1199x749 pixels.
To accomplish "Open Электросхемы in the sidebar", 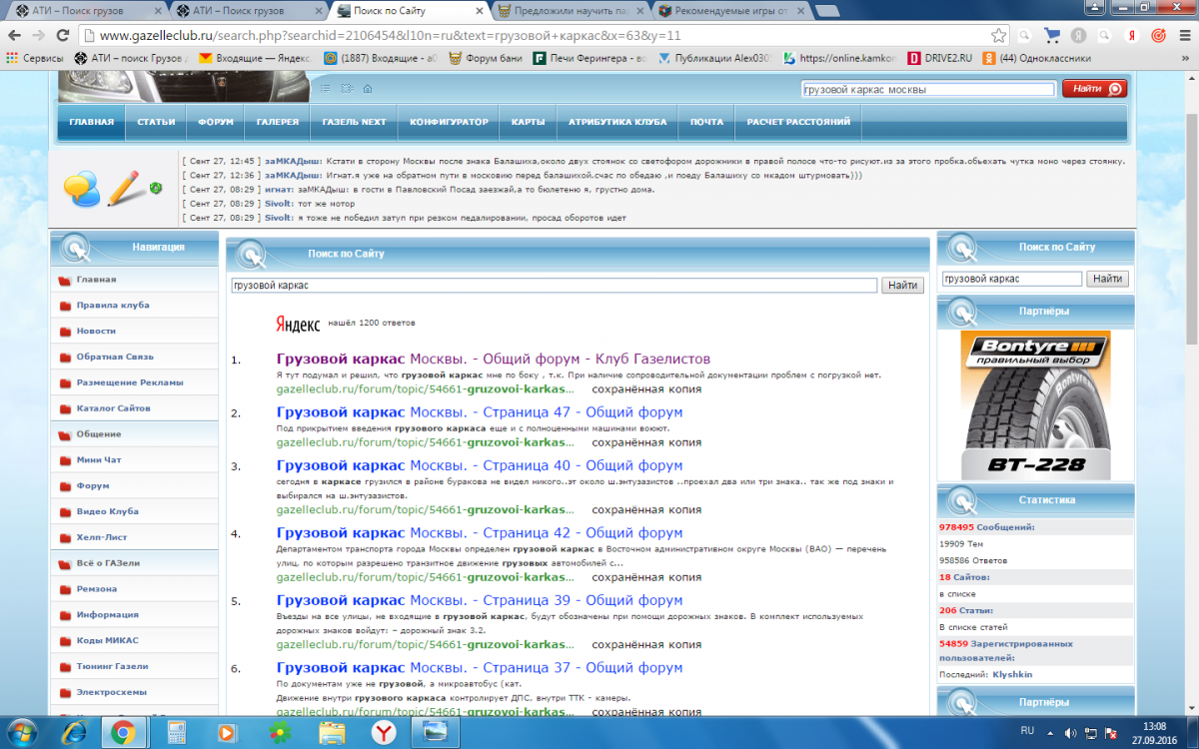I will coord(111,692).
